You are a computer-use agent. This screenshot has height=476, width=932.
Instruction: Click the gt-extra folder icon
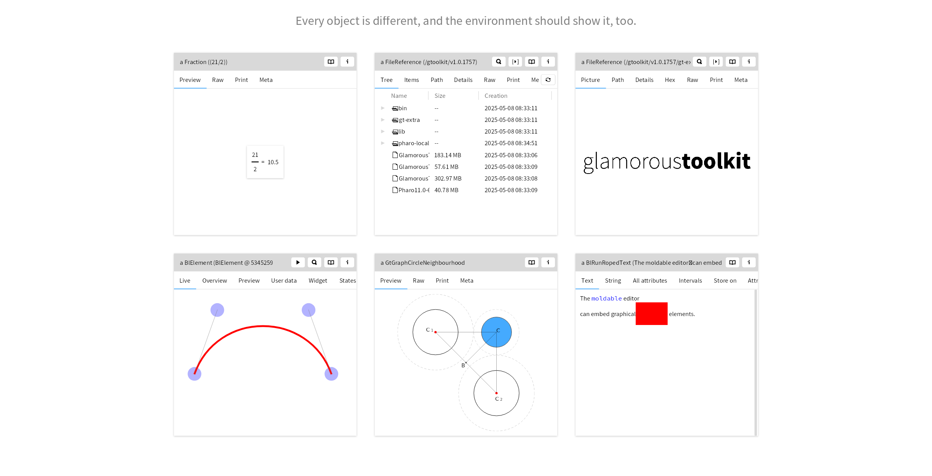pyautogui.click(x=395, y=120)
